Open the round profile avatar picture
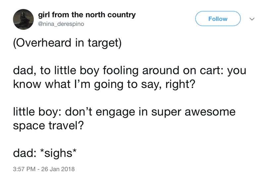 23,19
